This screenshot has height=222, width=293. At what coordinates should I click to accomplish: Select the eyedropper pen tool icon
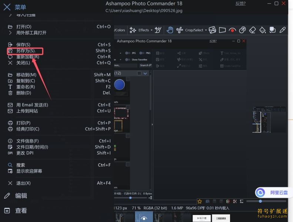pos(282,30)
